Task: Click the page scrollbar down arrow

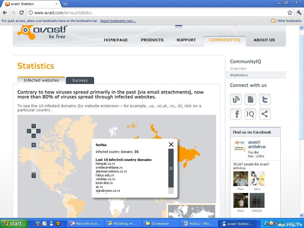Action: pyautogui.click(x=302, y=216)
